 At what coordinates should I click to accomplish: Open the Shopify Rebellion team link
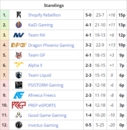[44, 15]
